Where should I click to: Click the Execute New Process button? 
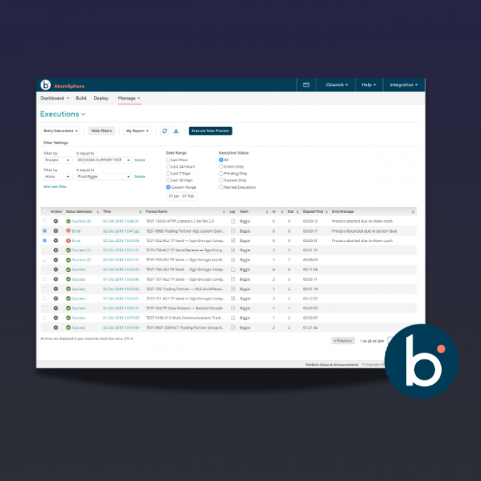pos(210,130)
